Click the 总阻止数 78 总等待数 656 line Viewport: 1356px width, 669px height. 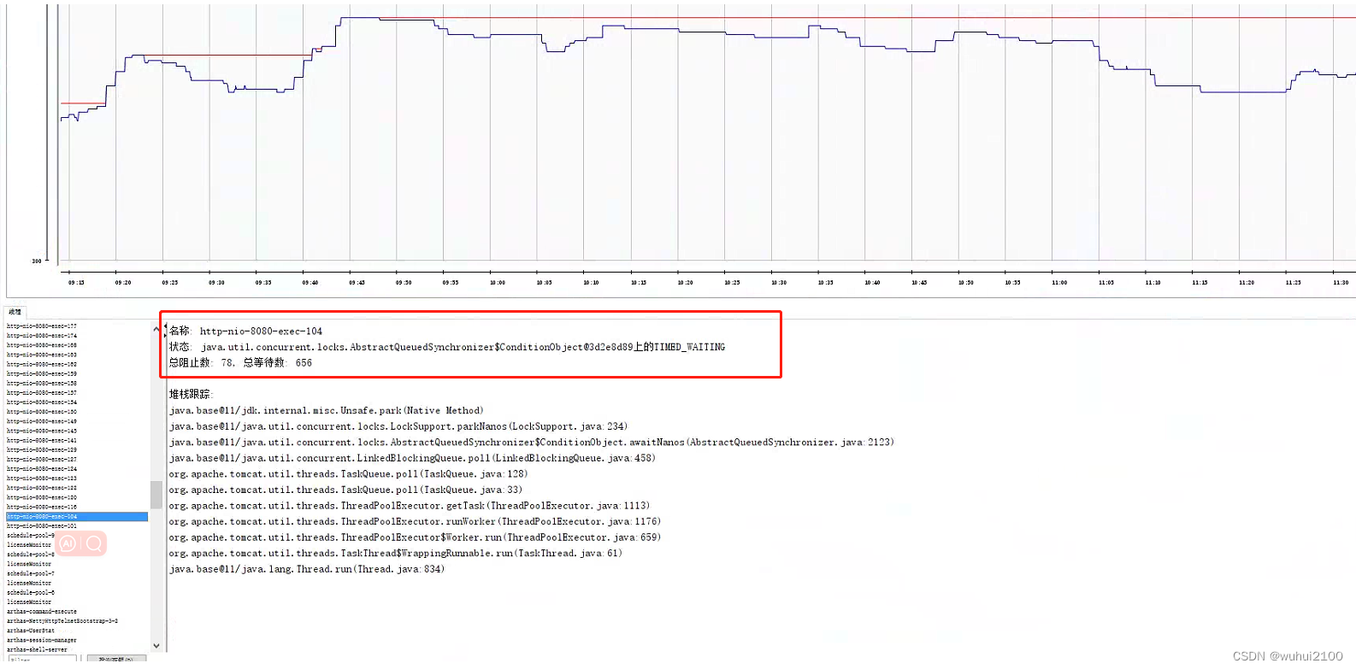click(240, 363)
